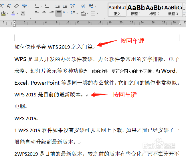Image resolution: width=186 pixels, height=158 pixels.
Task: Expand bullet list style dropdown
Action: point(41,6)
